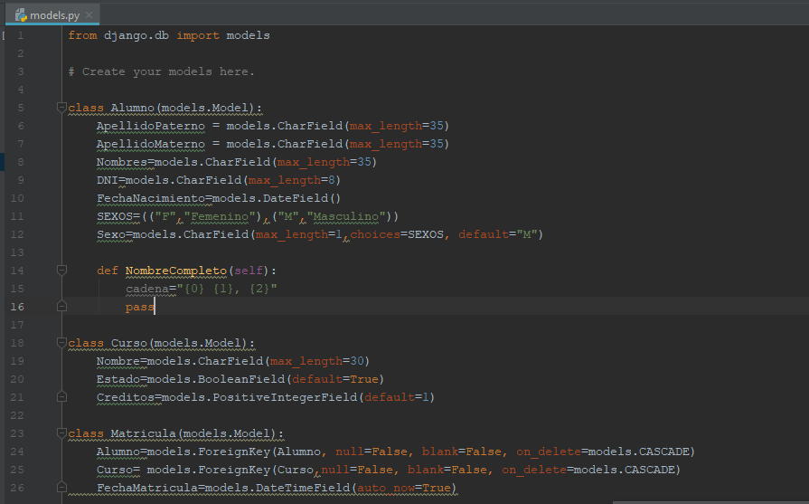Click the Nombres field name

tap(122, 162)
